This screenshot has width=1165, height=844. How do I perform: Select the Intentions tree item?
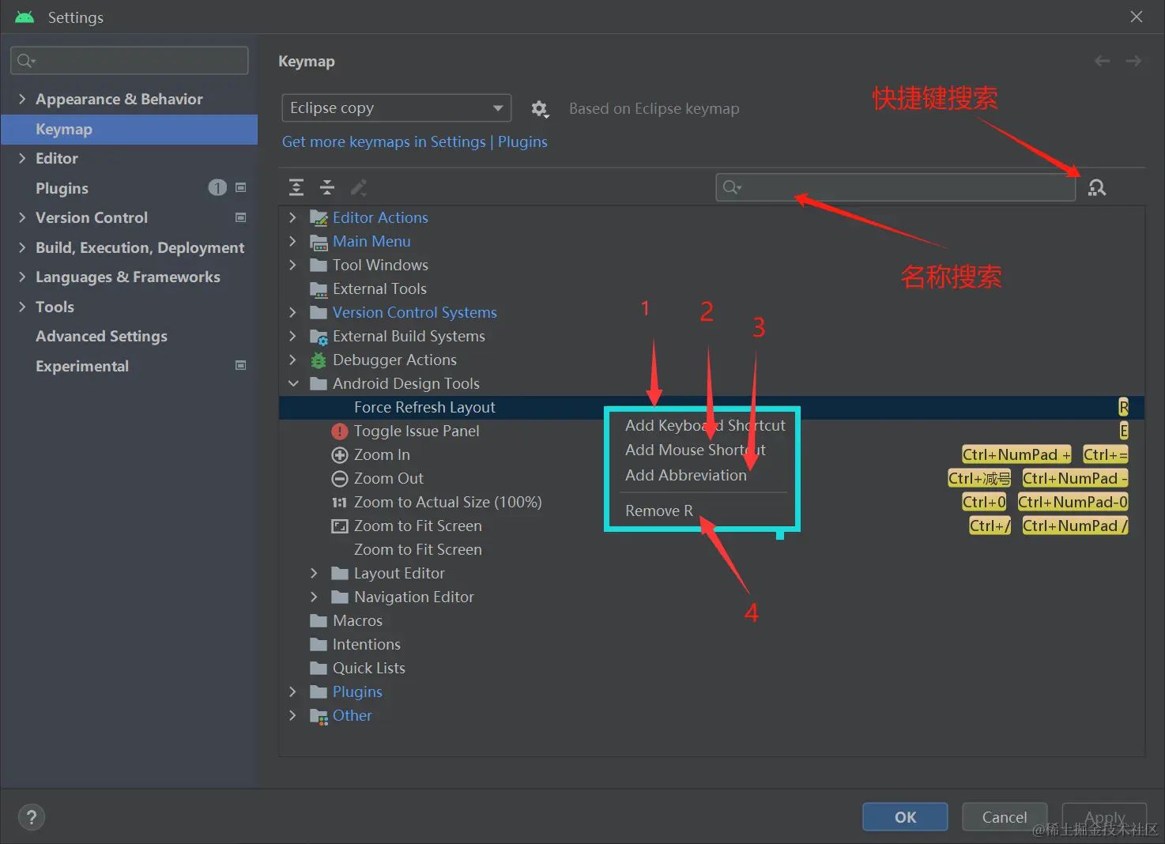coord(367,644)
